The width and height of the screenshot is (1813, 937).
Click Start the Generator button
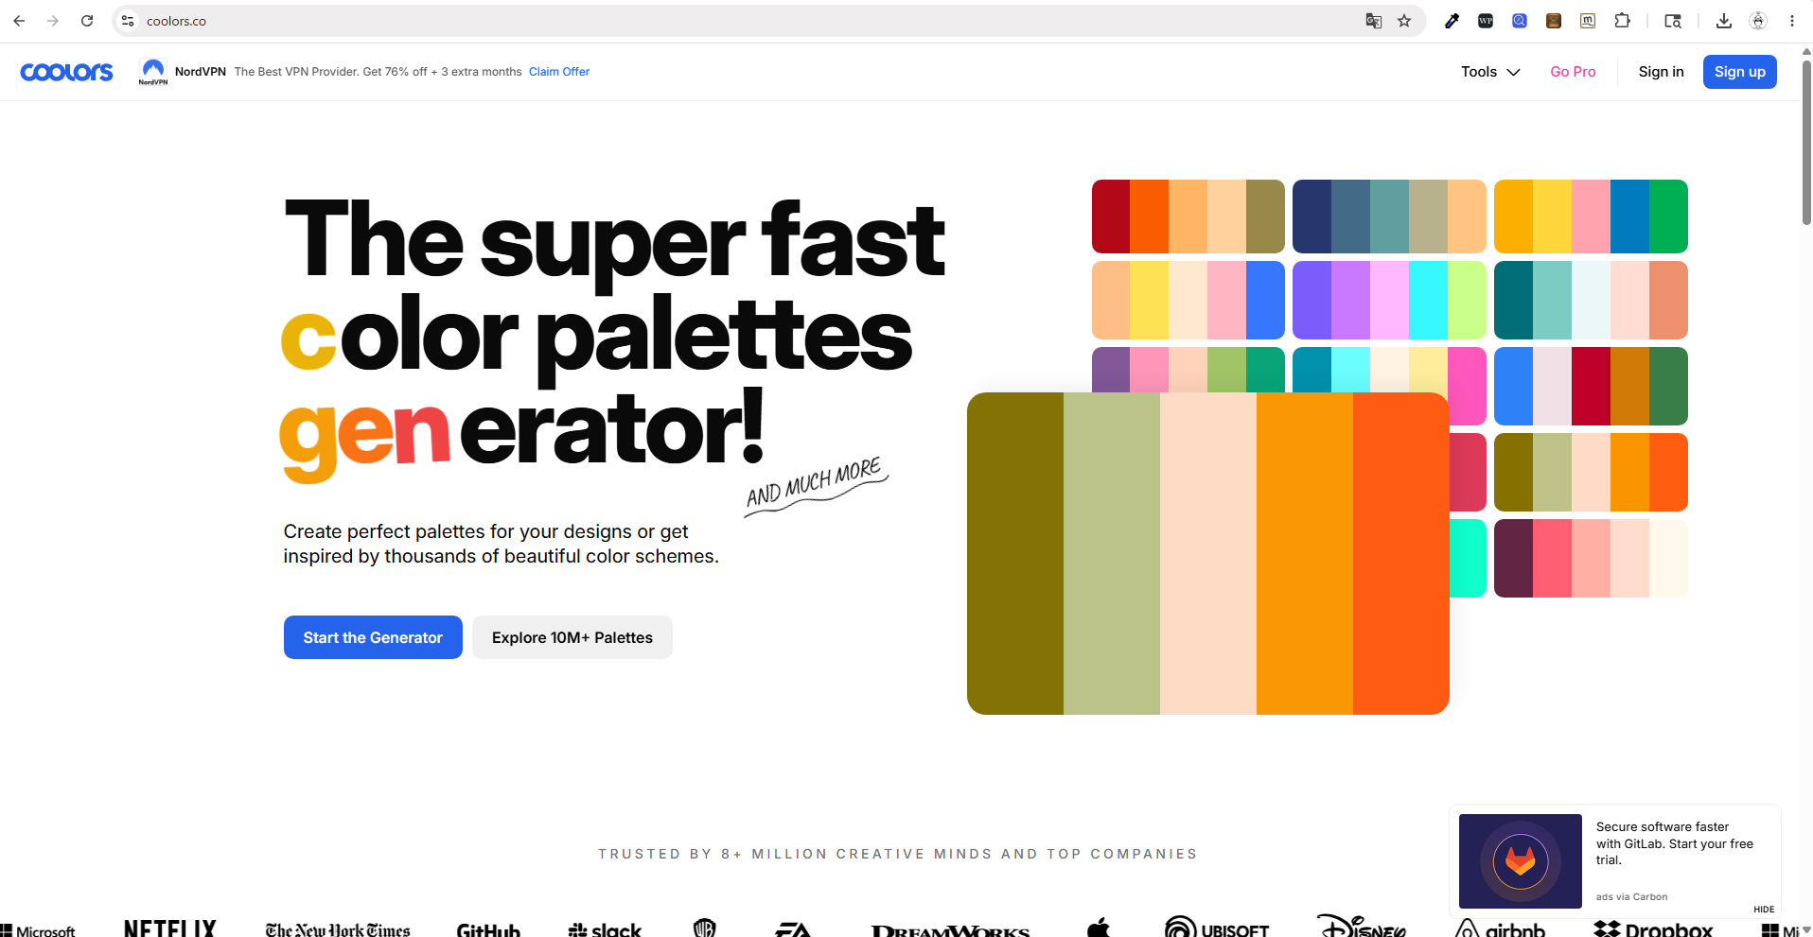tap(373, 637)
